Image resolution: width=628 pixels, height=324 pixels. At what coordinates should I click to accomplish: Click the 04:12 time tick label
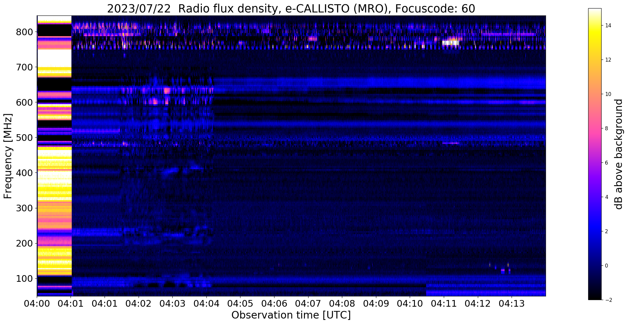[x=478, y=303]
